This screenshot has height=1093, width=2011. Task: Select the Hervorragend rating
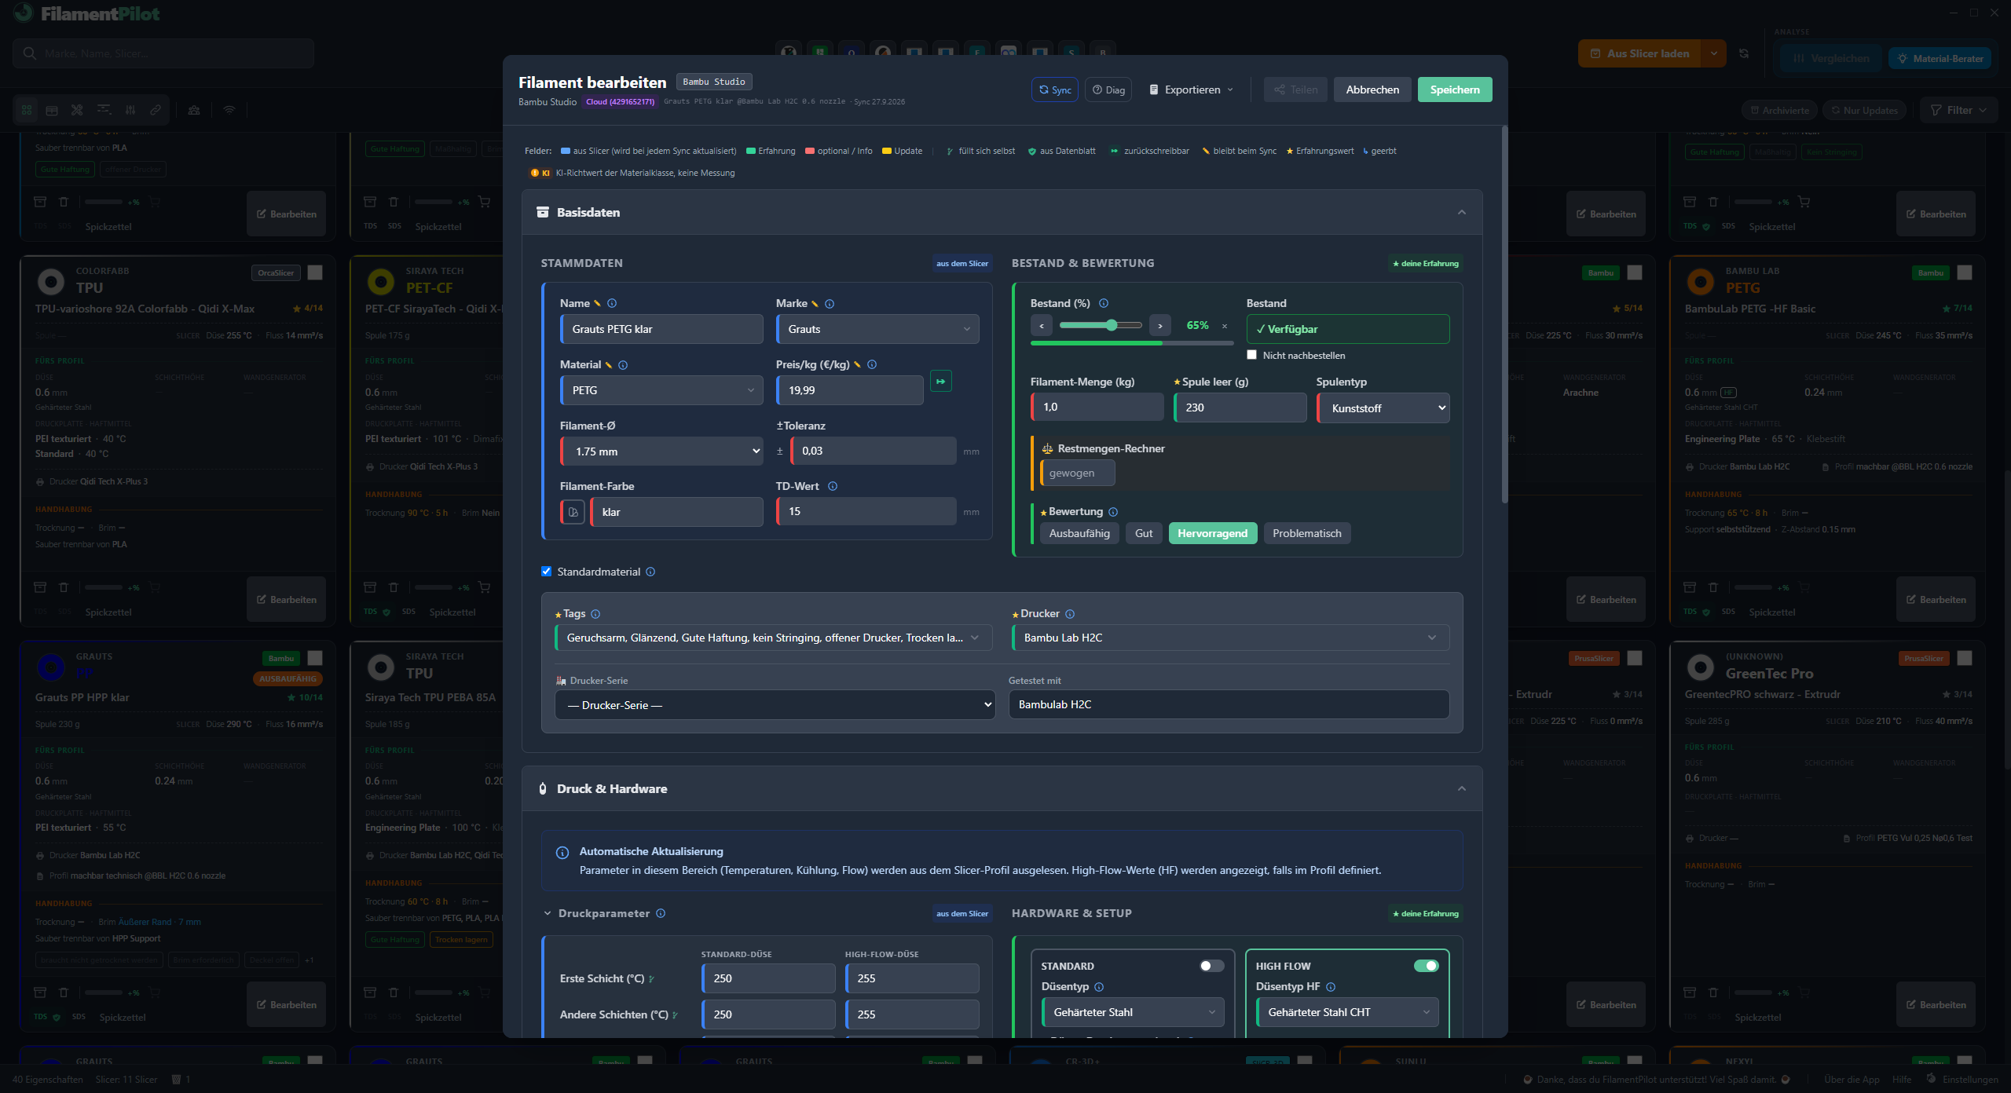click(1212, 533)
